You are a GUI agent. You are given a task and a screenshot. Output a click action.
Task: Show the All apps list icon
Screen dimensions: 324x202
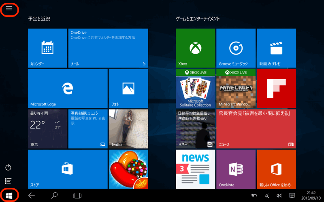(8, 181)
